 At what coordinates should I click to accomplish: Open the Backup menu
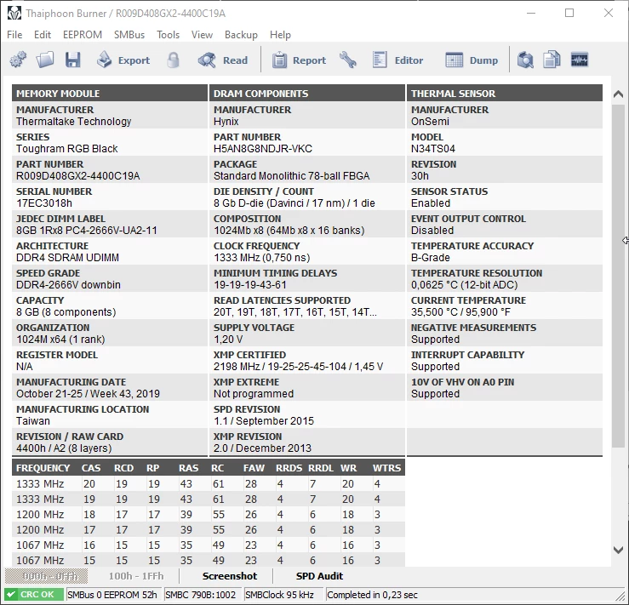click(x=241, y=35)
